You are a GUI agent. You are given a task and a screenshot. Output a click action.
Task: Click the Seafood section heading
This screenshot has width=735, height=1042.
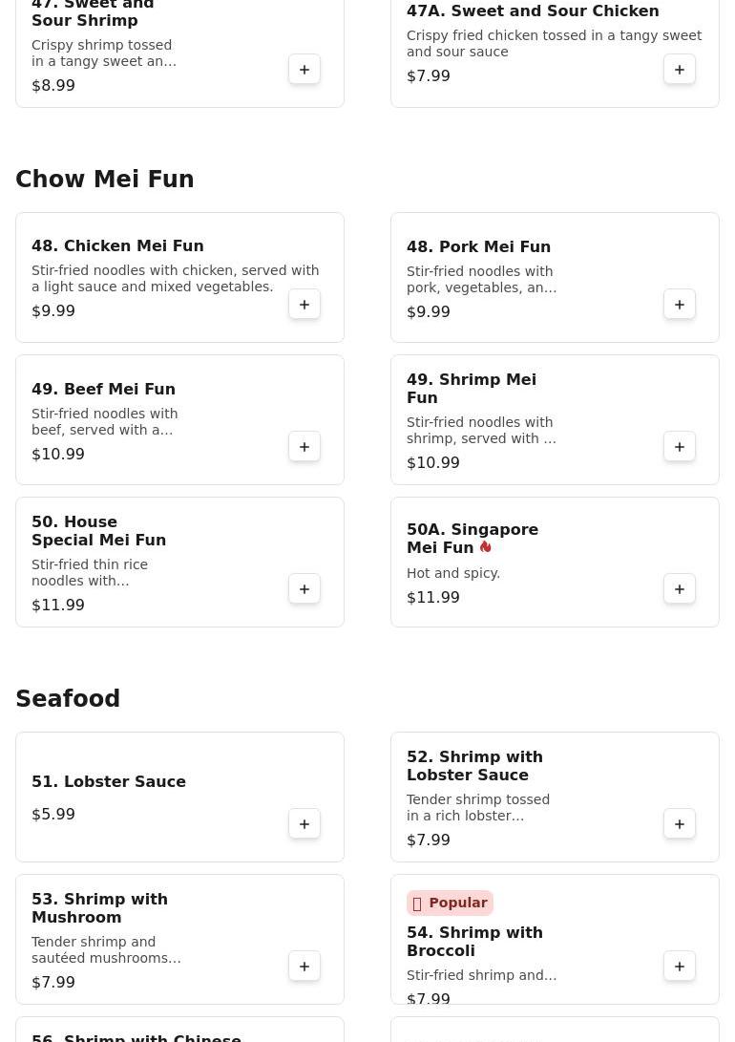point(68,699)
